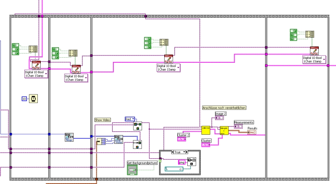Select the DAQmx Write node in last frame

coord(314,51)
